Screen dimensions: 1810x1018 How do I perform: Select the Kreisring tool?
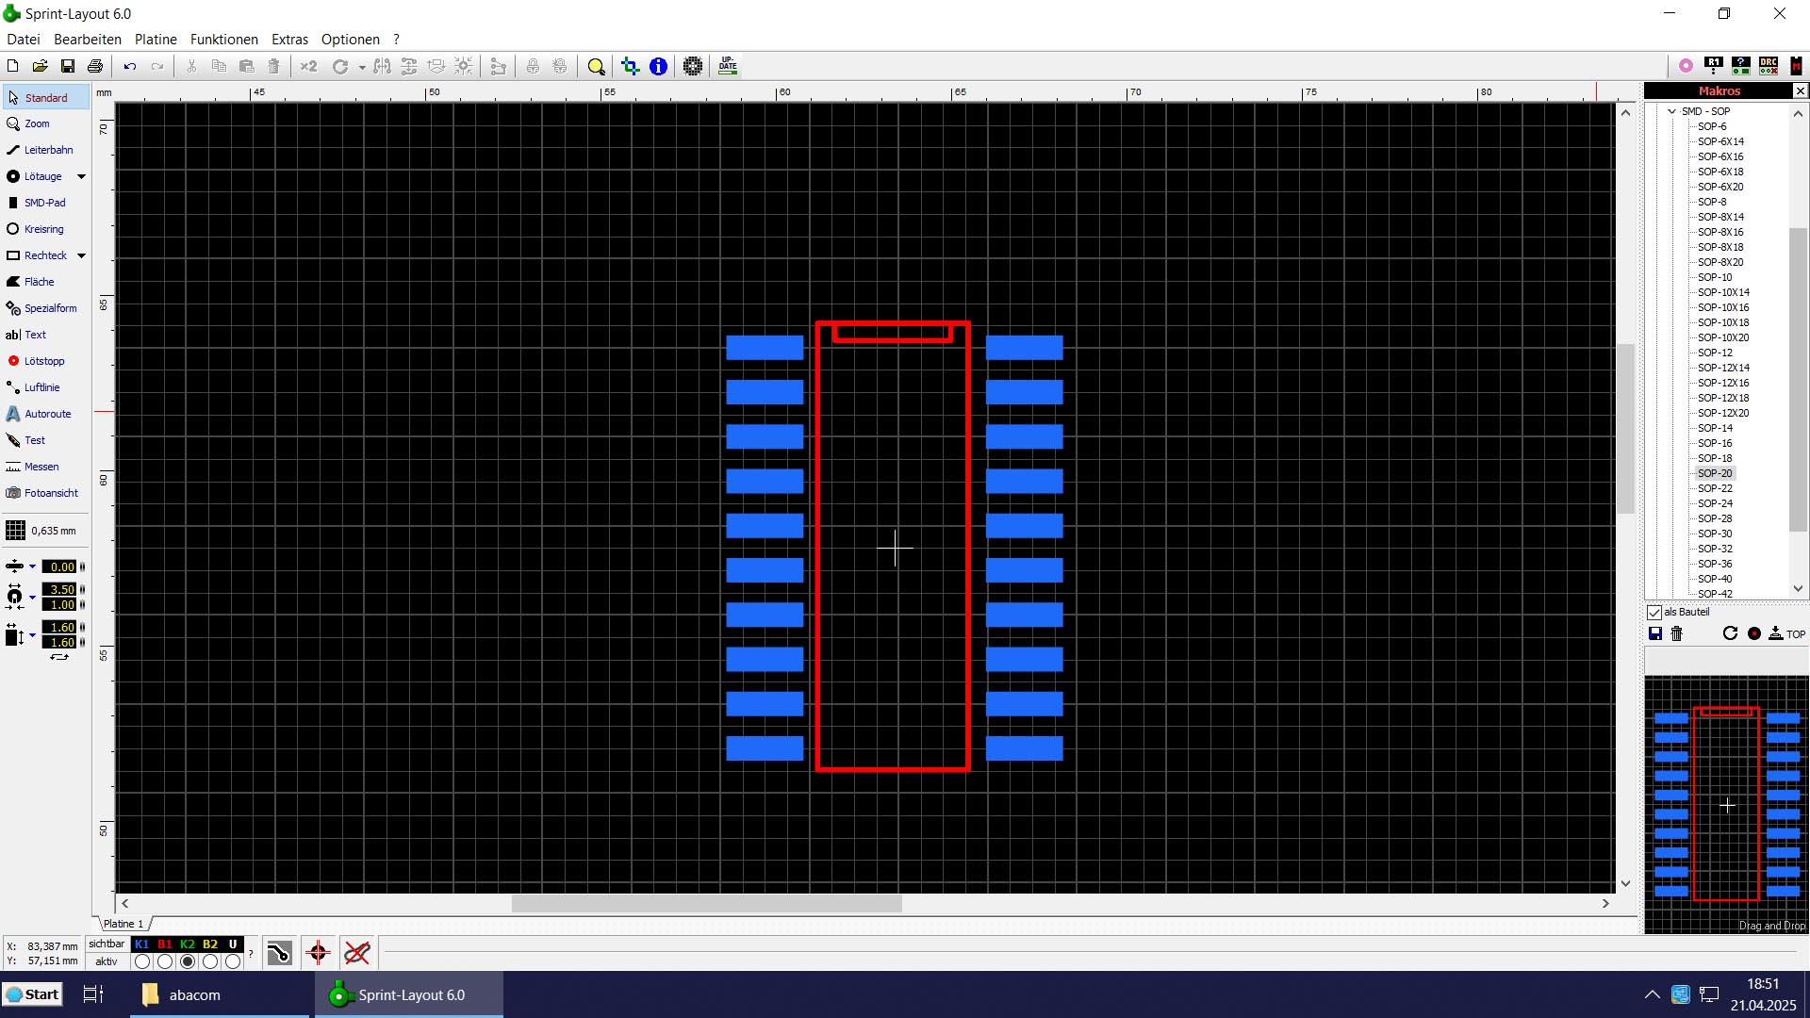46,229
